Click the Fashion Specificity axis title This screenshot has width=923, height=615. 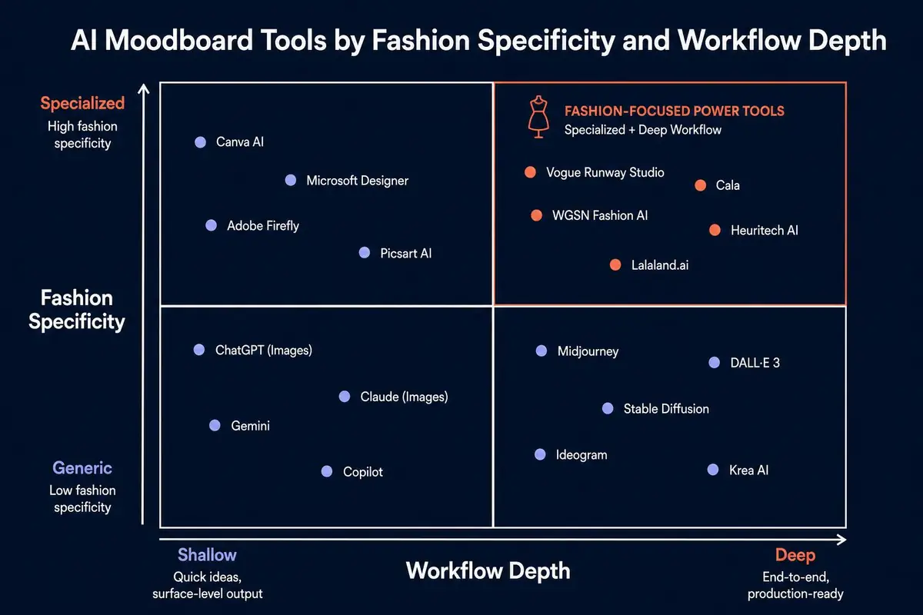[77, 310]
